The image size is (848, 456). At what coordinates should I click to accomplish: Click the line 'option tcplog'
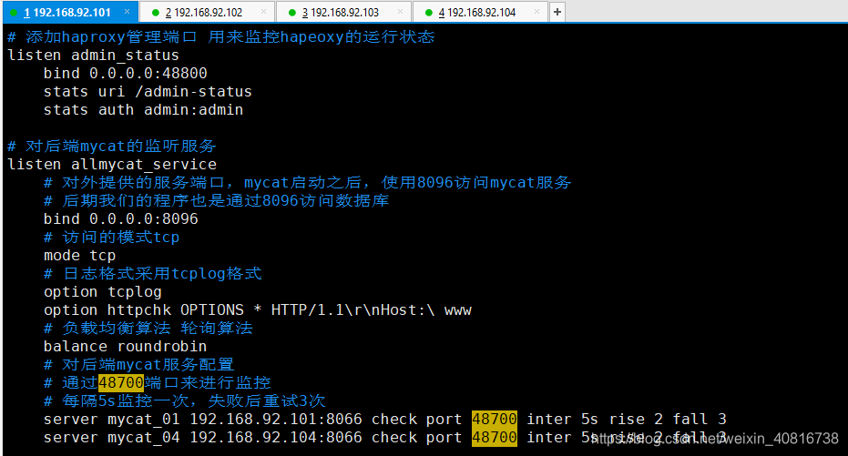pyautogui.click(x=103, y=292)
